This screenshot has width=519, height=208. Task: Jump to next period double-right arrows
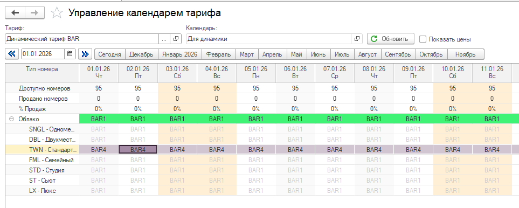(x=85, y=54)
